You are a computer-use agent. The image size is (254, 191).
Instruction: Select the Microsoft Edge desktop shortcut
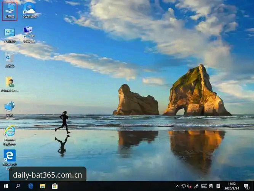click(10, 160)
